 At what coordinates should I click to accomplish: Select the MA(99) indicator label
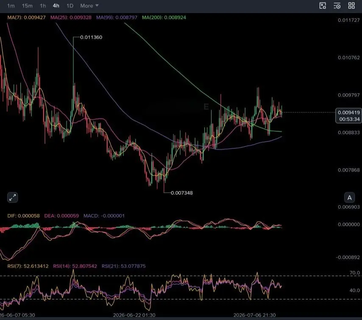point(117,17)
